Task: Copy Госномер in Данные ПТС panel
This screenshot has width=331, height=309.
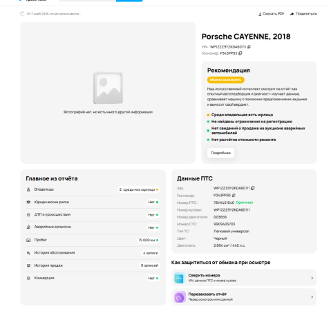Action: click(x=234, y=195)
